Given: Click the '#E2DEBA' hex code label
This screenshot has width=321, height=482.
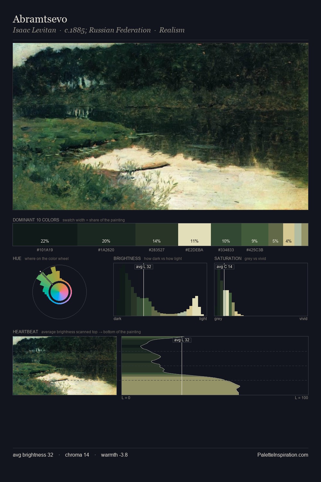Looking at the screenshot, I should coord(194,250).
